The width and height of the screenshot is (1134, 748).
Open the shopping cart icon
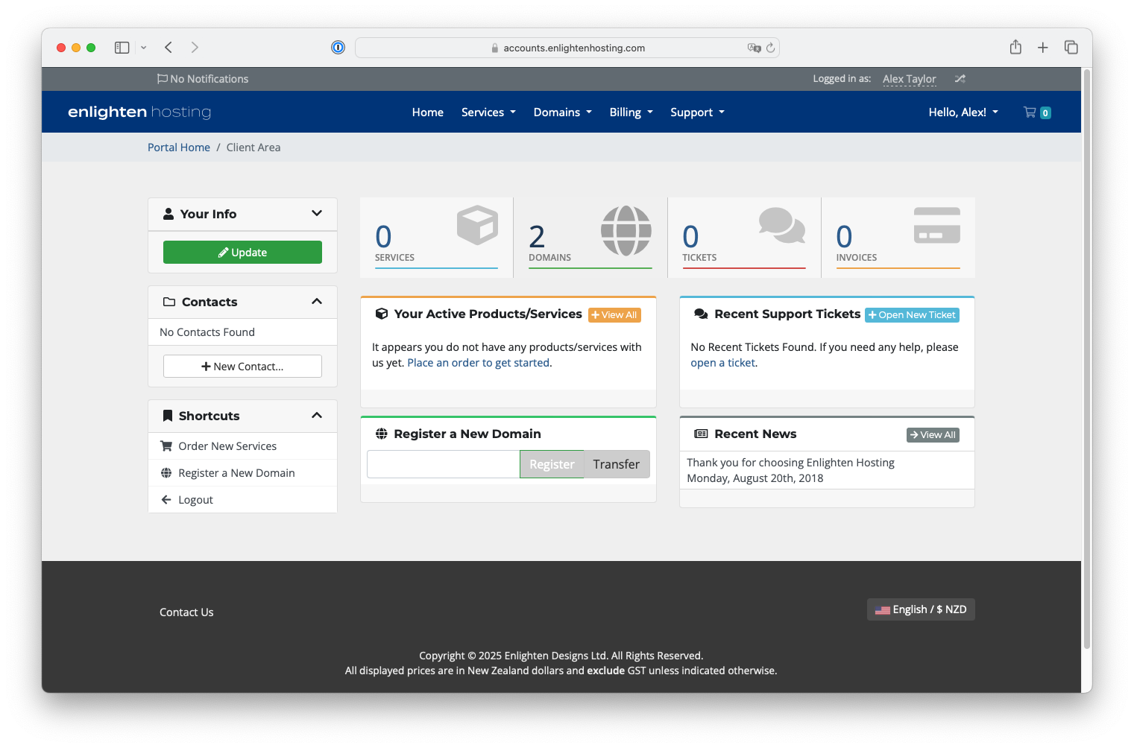click(x=1030, y=112)
